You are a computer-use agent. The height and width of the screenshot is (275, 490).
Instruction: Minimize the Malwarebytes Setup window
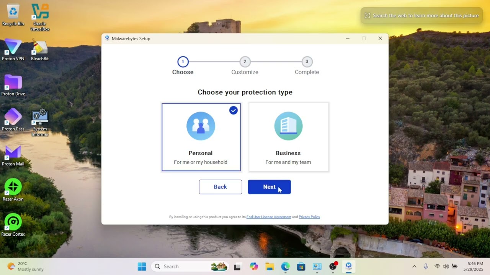click(x=348, y=38)
